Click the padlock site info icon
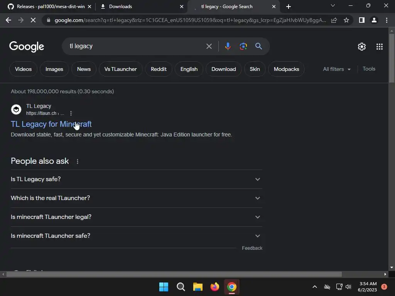The image size is (395, 296). (49, 20)
